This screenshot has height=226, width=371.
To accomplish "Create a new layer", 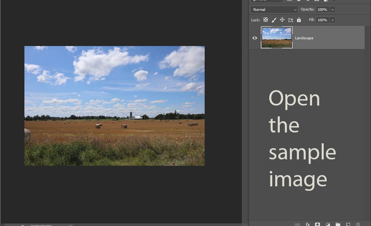I will coord(348,224).
